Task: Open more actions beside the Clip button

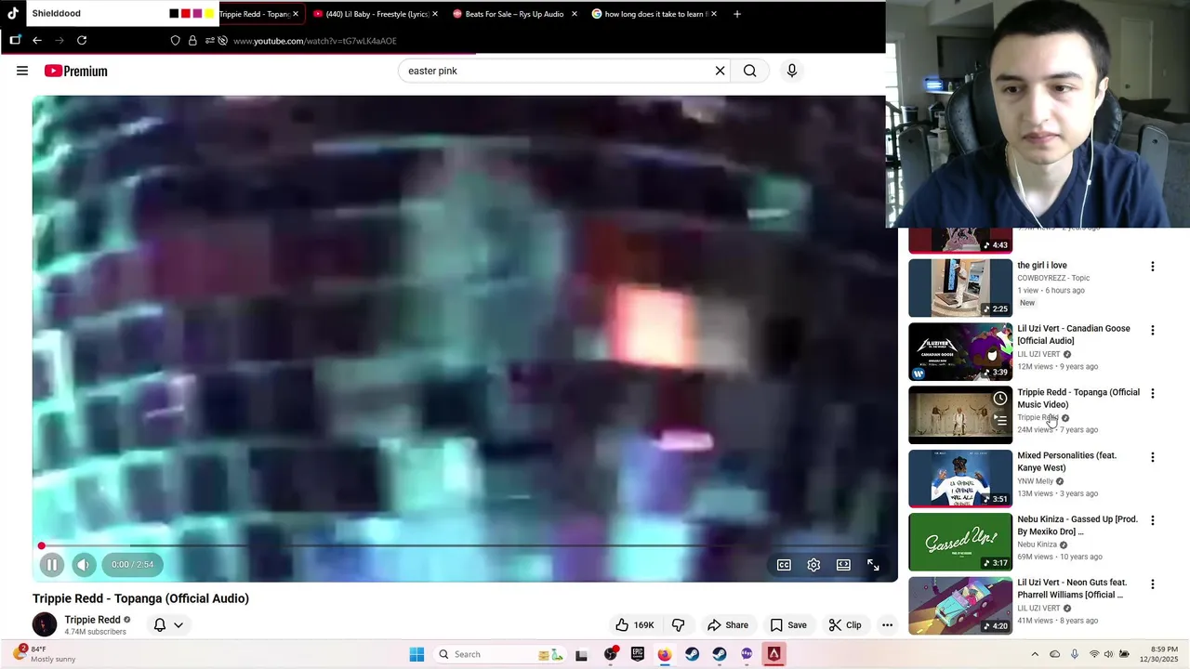Action: point(887,625)
